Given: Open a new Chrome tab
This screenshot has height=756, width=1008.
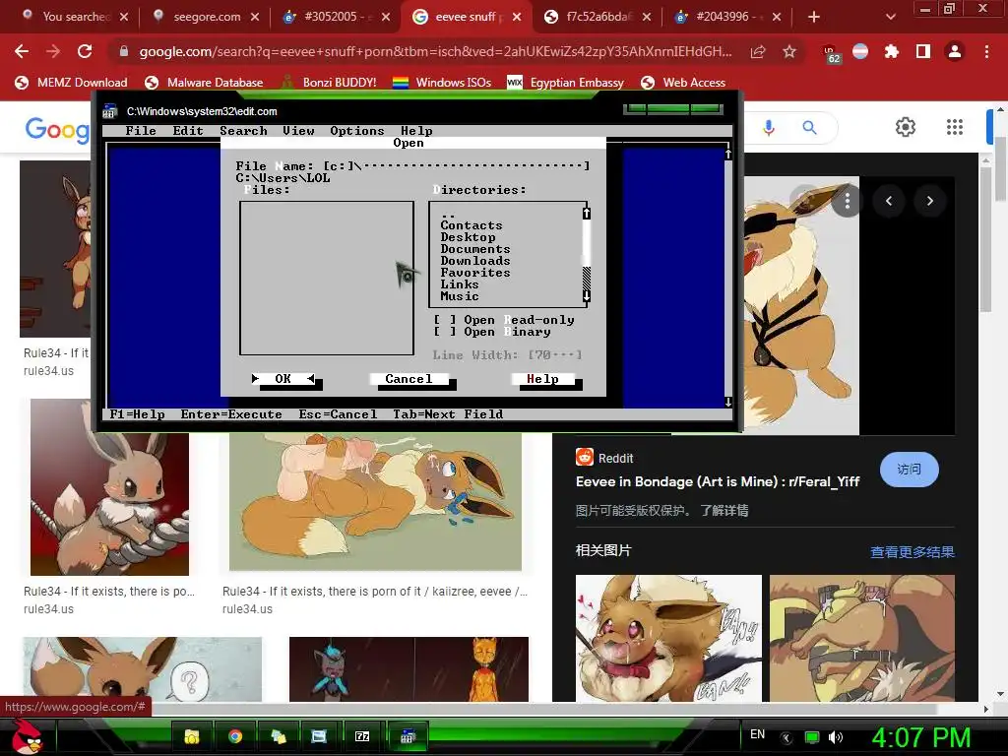Looking at the screenshot, I should pyautogui.click(x=814, y=17).
